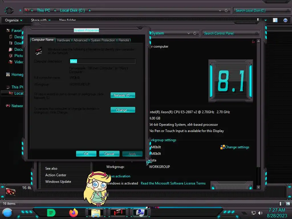
Task: Click the Local Disk (C:) breadcrumb
Action: [72, 11]
